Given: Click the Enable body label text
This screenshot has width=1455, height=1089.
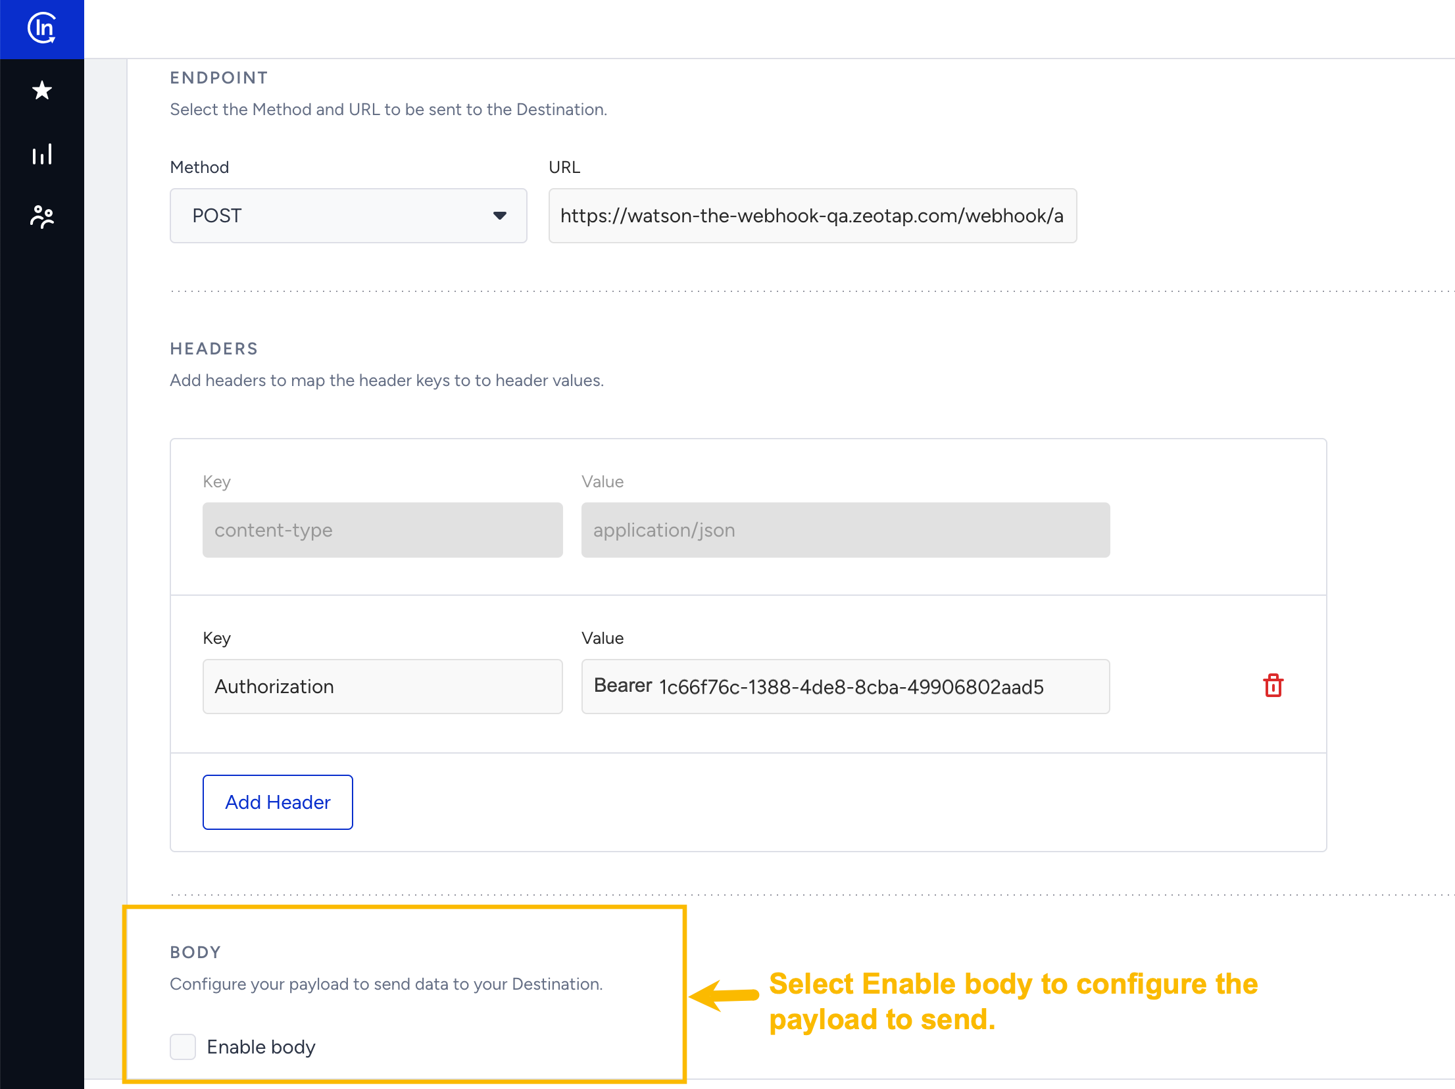Looking at the screenshot, I should (x=261, y=1046).
